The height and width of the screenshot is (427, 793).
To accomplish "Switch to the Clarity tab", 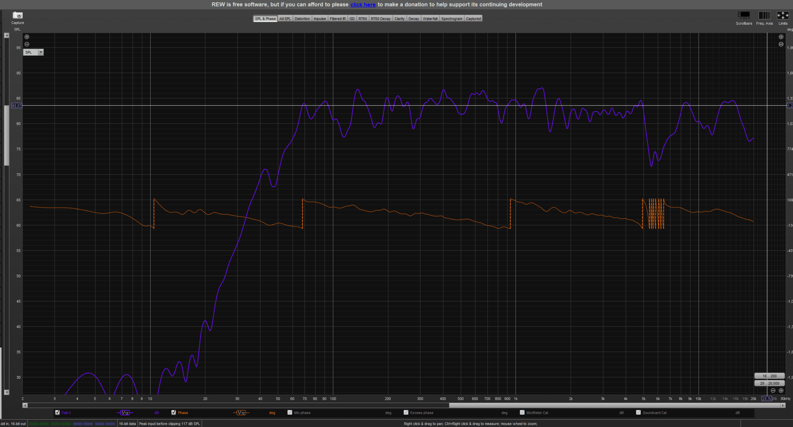I will 400,19.
